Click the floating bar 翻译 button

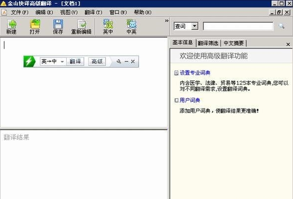tap(75, 61)
